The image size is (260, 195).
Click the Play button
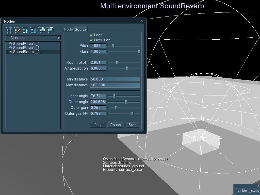[98, 125]
